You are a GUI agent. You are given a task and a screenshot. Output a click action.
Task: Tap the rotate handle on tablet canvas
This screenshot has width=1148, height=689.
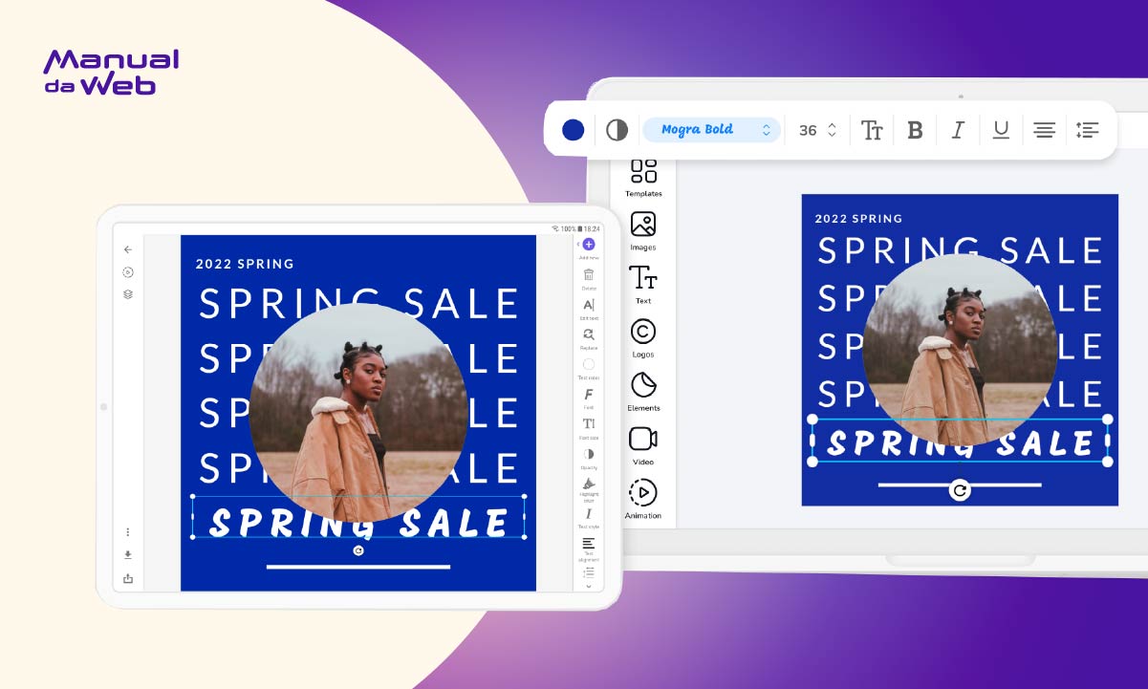[x=358, y=550]
